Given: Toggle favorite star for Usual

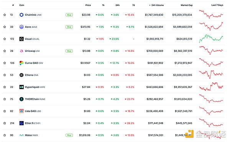Looking at the screenshot, I should (x=5, y=39).
